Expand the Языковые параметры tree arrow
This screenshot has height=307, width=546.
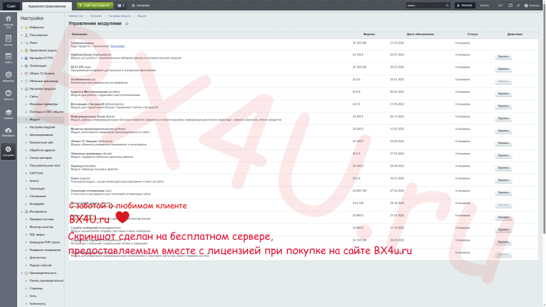[26, 104]
